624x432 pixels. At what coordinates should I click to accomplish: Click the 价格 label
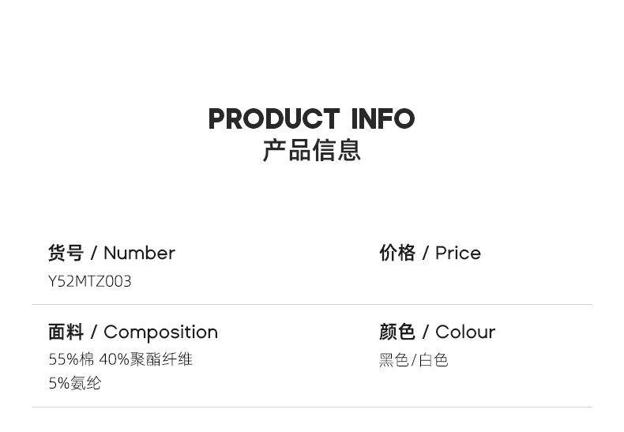click(x=397, y=253)
